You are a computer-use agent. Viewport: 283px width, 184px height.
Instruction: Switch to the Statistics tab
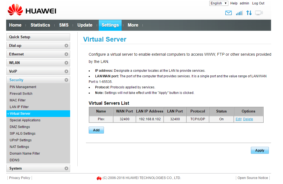pos(40,25)
